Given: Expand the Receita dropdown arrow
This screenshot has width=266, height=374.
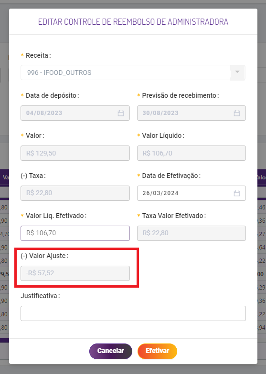Looking at the screenshot, I should tap(237, 73).
